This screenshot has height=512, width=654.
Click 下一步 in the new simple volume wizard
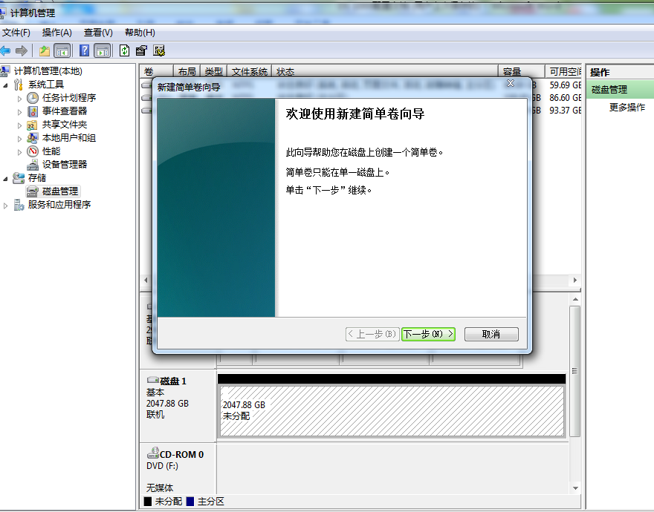pos(429,334)
